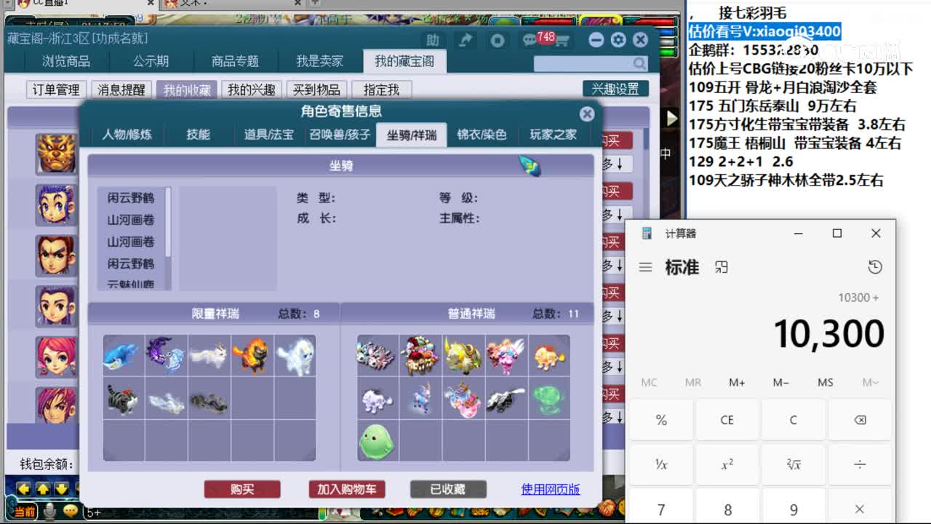Open the Calculator history icon
Viewport: 931px width, 524px height.
click(875, 267)
